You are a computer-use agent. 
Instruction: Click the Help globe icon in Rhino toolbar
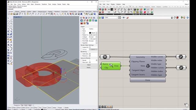point(95,14)
